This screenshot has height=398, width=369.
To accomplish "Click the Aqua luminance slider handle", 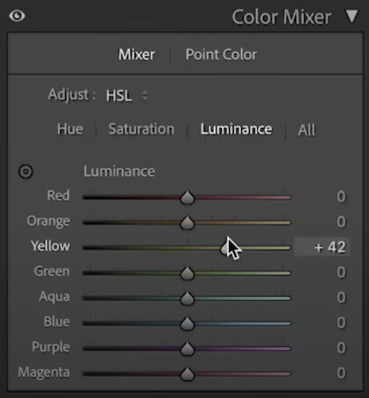I will click(188, 298).
